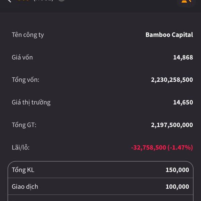Tap the Tổng vốn value 2,230,258,500
201x201 pixels.
click(172, 80)
